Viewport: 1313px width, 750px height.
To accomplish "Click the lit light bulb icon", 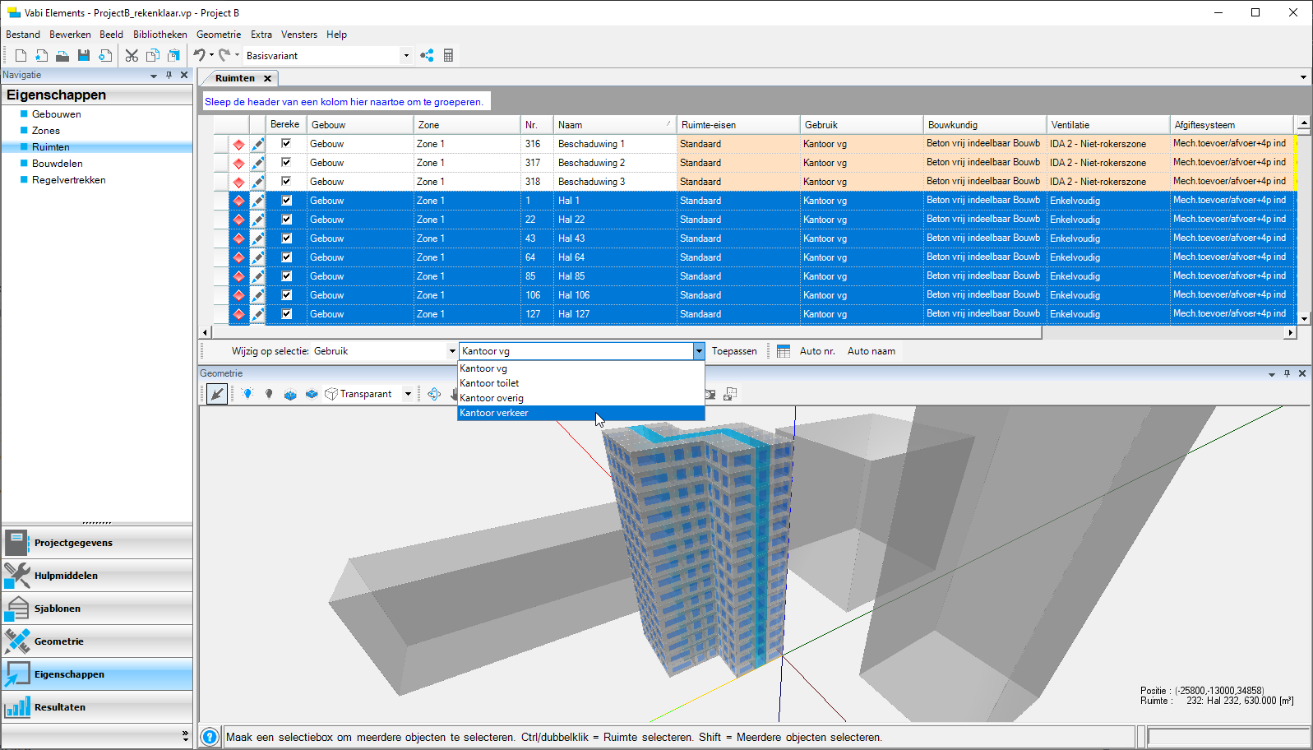I will [x=247, y=394].
